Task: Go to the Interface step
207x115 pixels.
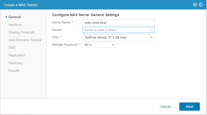Action: (15, 25)
